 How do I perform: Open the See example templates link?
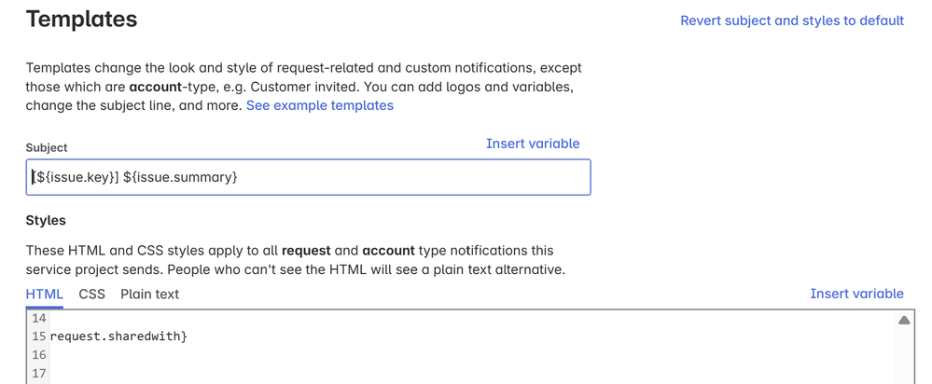coord(320,105)
